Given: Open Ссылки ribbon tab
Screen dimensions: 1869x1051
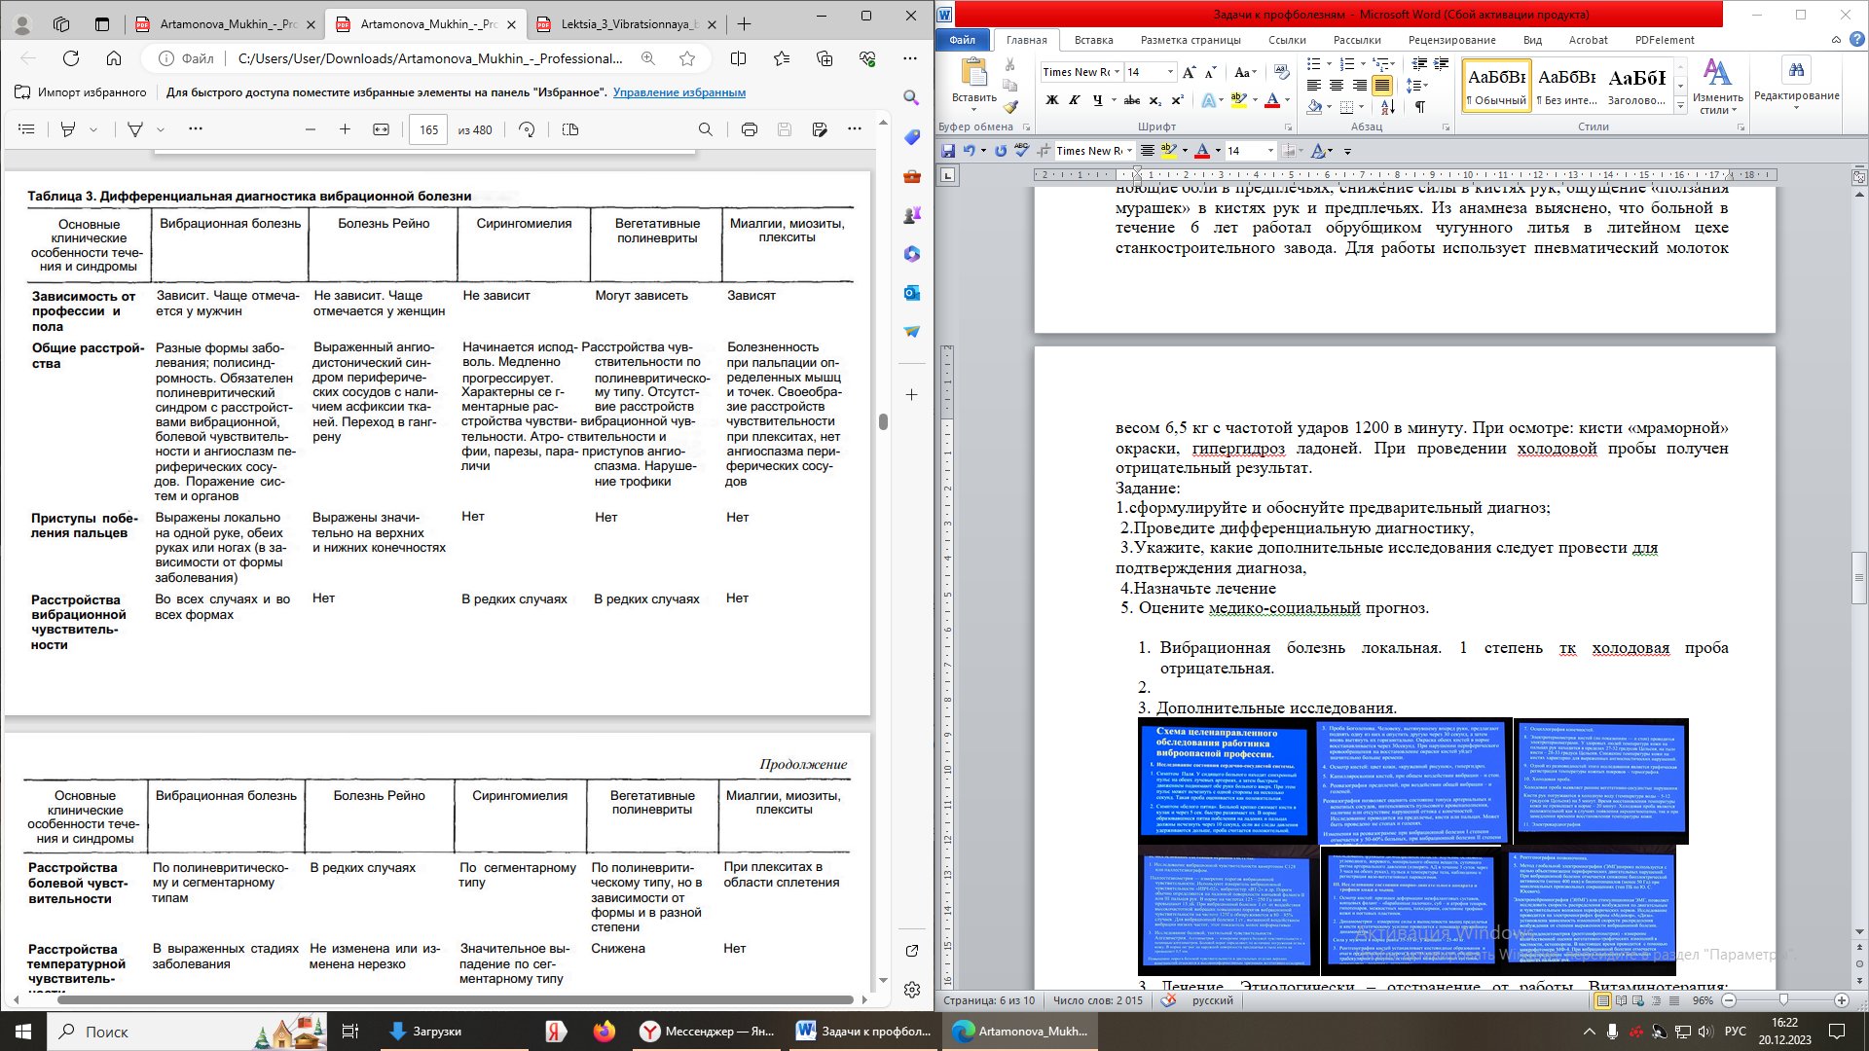Looking at the screenshot, I should coord(1287,40).
